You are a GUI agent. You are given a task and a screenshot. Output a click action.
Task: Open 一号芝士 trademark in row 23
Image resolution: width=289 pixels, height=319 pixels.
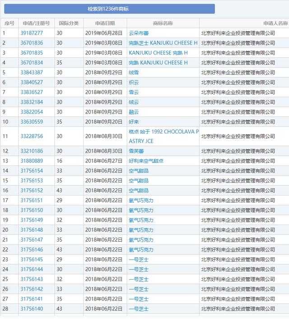[x=139, y=260]
